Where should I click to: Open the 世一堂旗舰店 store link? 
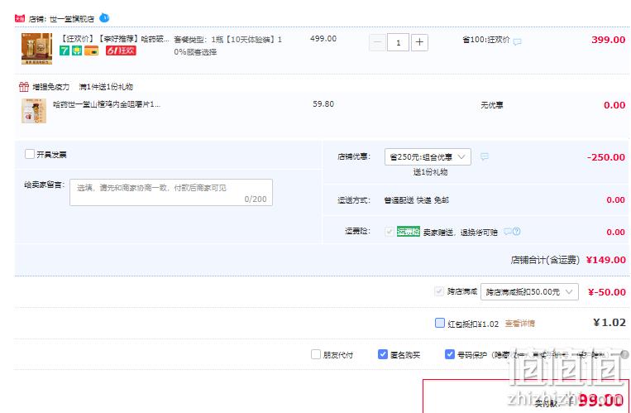tap(72, 19)
